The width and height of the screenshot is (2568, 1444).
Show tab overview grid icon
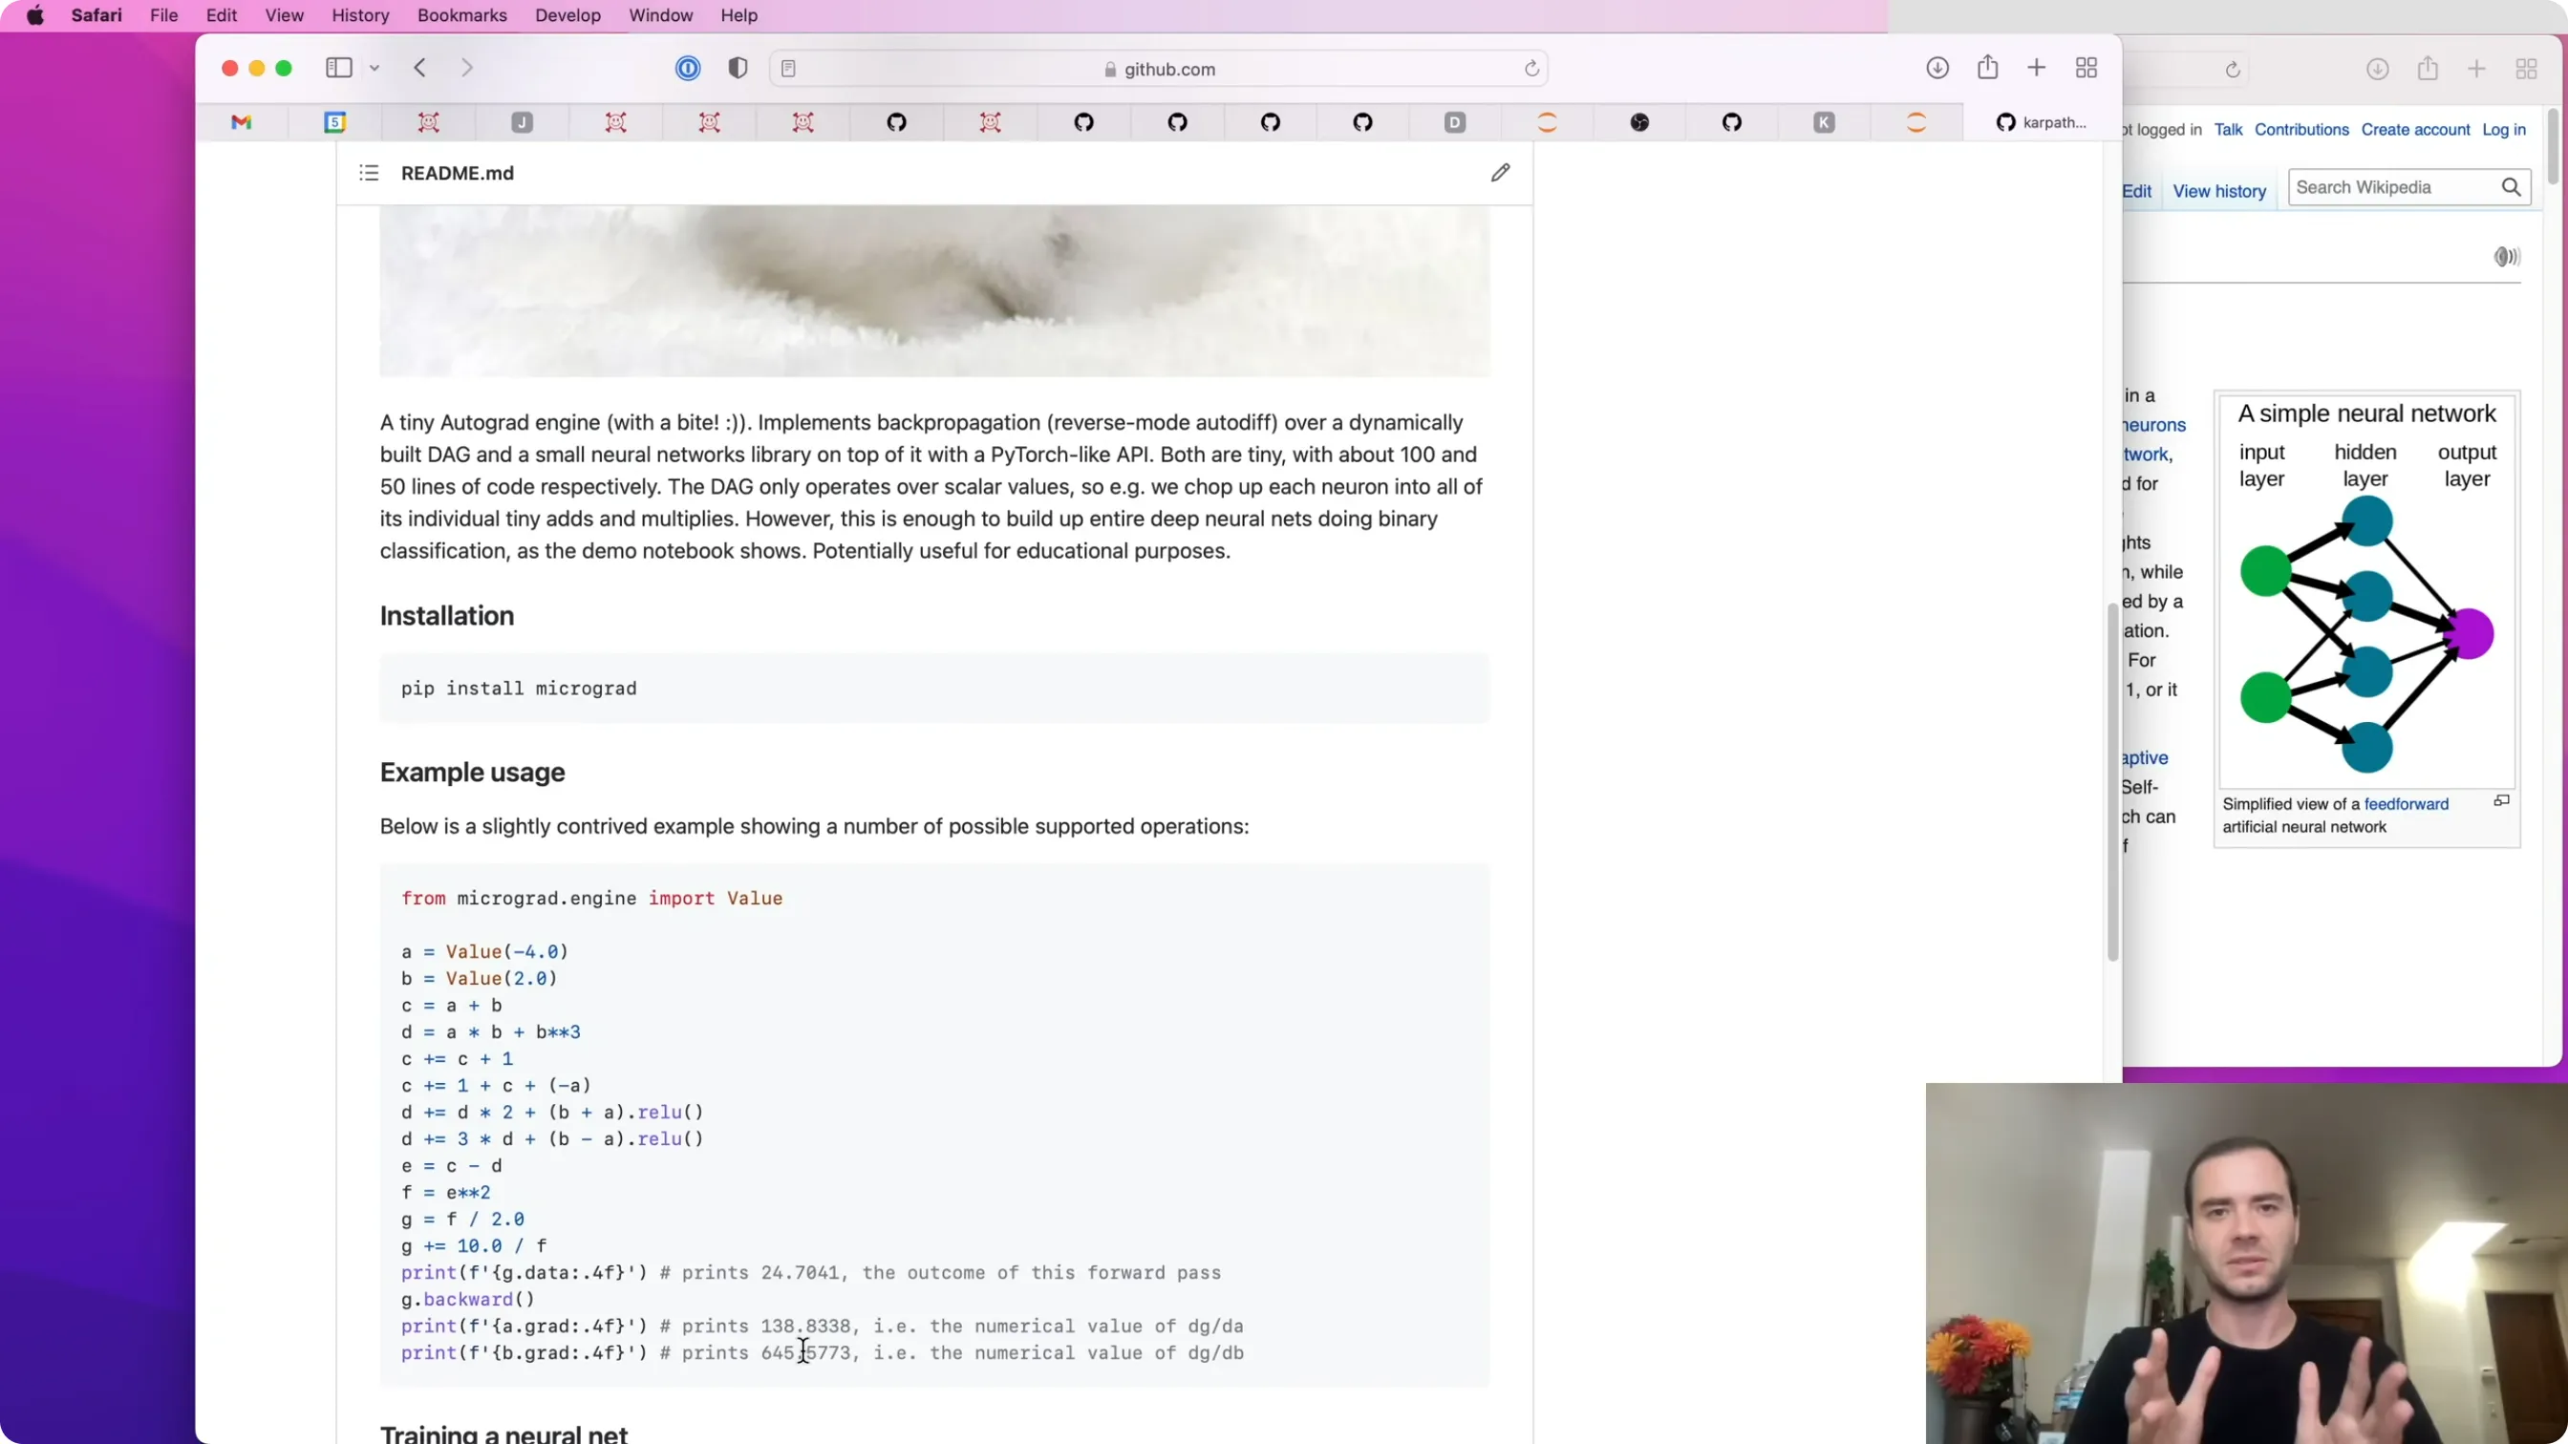coord(2086,68)
